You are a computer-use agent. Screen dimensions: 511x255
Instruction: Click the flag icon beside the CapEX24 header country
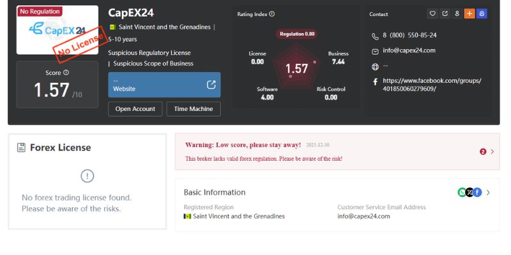(113, 27)
